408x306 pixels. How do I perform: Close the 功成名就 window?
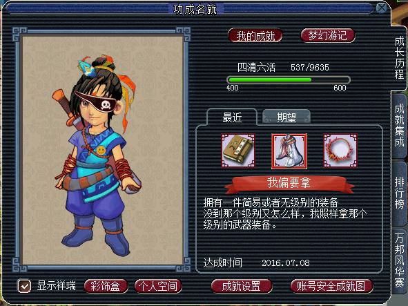[x=382, y=8]
